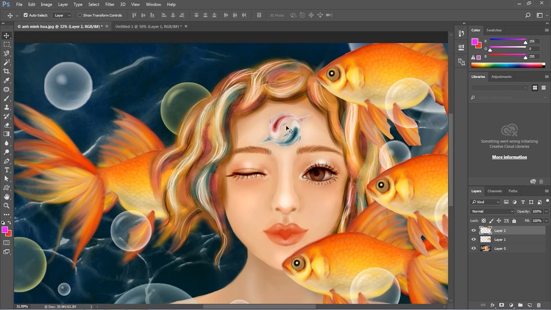Select the Eraser tool
The height and width of the screenshot is (310, 551).
[6, 125]
